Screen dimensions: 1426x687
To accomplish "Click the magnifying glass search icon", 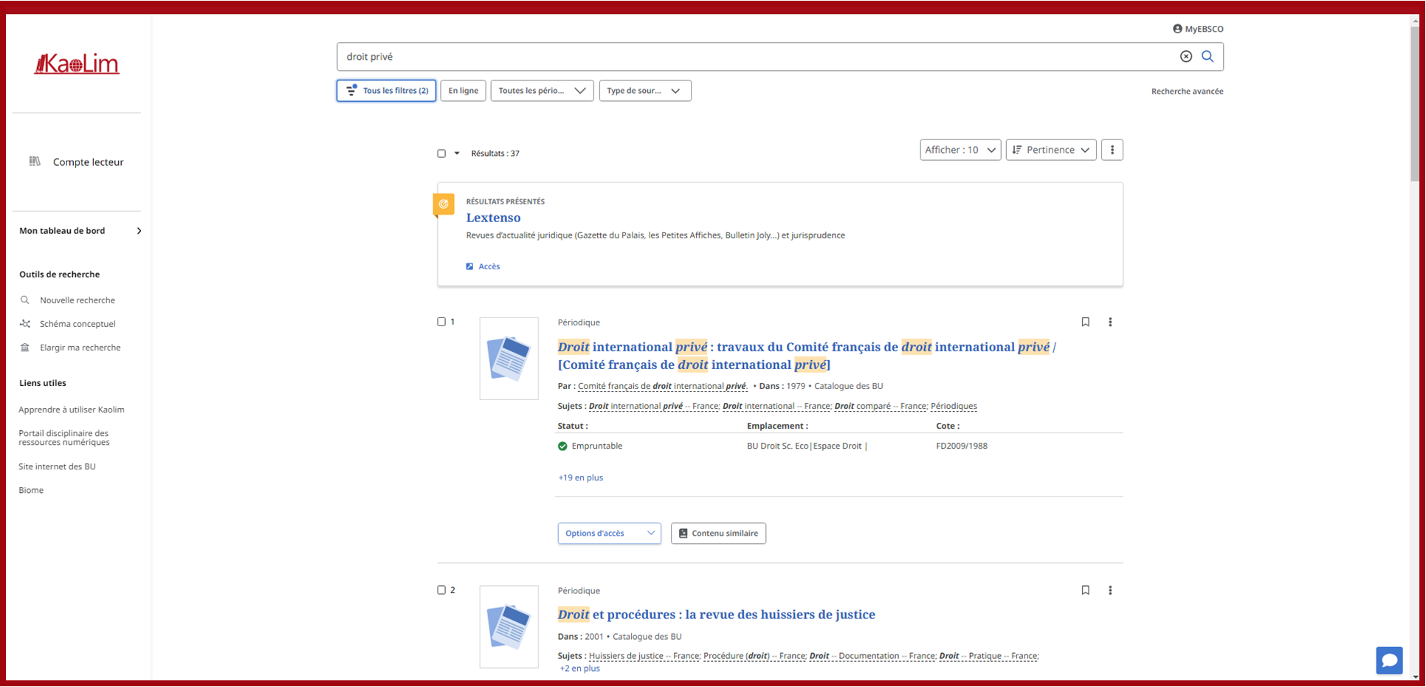I will pyautogui.click(x=1208, y=57).
